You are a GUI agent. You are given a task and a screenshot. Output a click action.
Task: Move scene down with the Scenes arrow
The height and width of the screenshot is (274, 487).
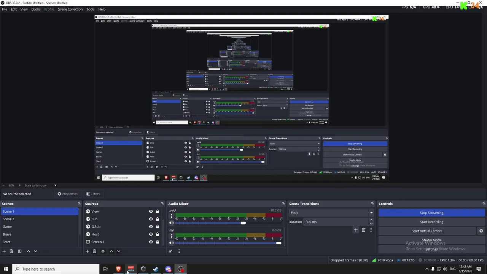point(35,251)
